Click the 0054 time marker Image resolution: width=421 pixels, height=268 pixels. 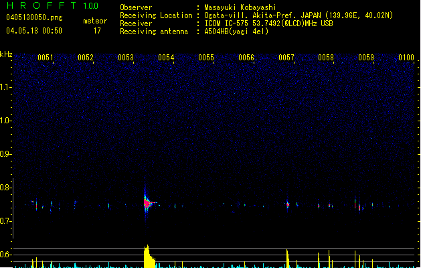[x=166, y=58]
